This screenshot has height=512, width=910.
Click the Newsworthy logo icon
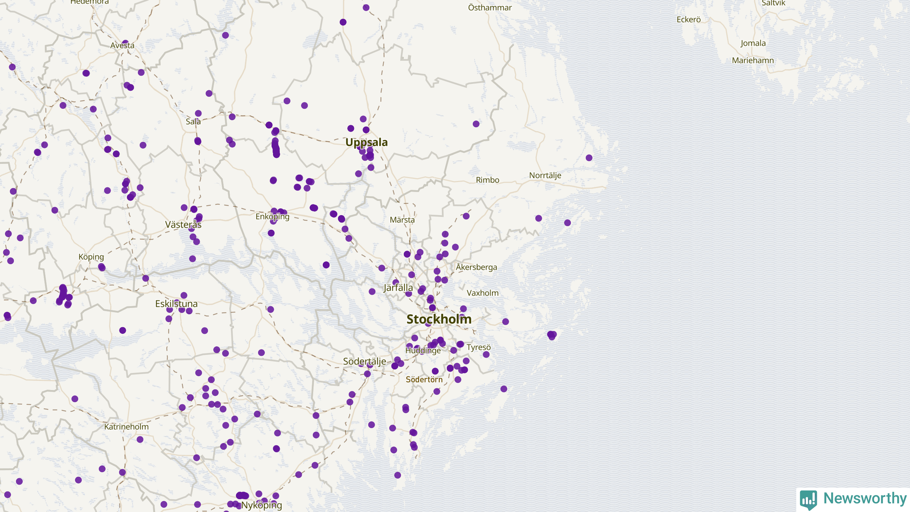click(809, 500)
